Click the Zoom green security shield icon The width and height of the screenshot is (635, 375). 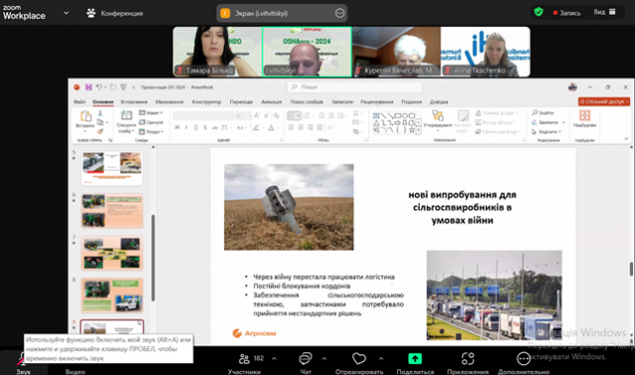point(538,12)
